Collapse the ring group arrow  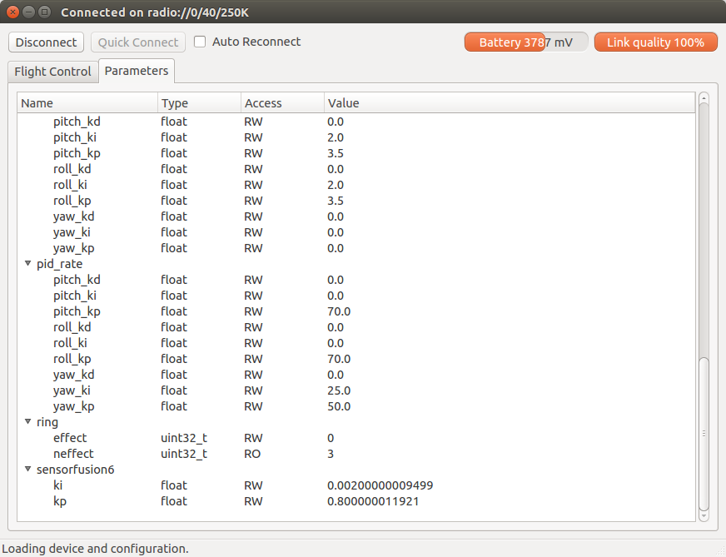click(x=27, y=422)
